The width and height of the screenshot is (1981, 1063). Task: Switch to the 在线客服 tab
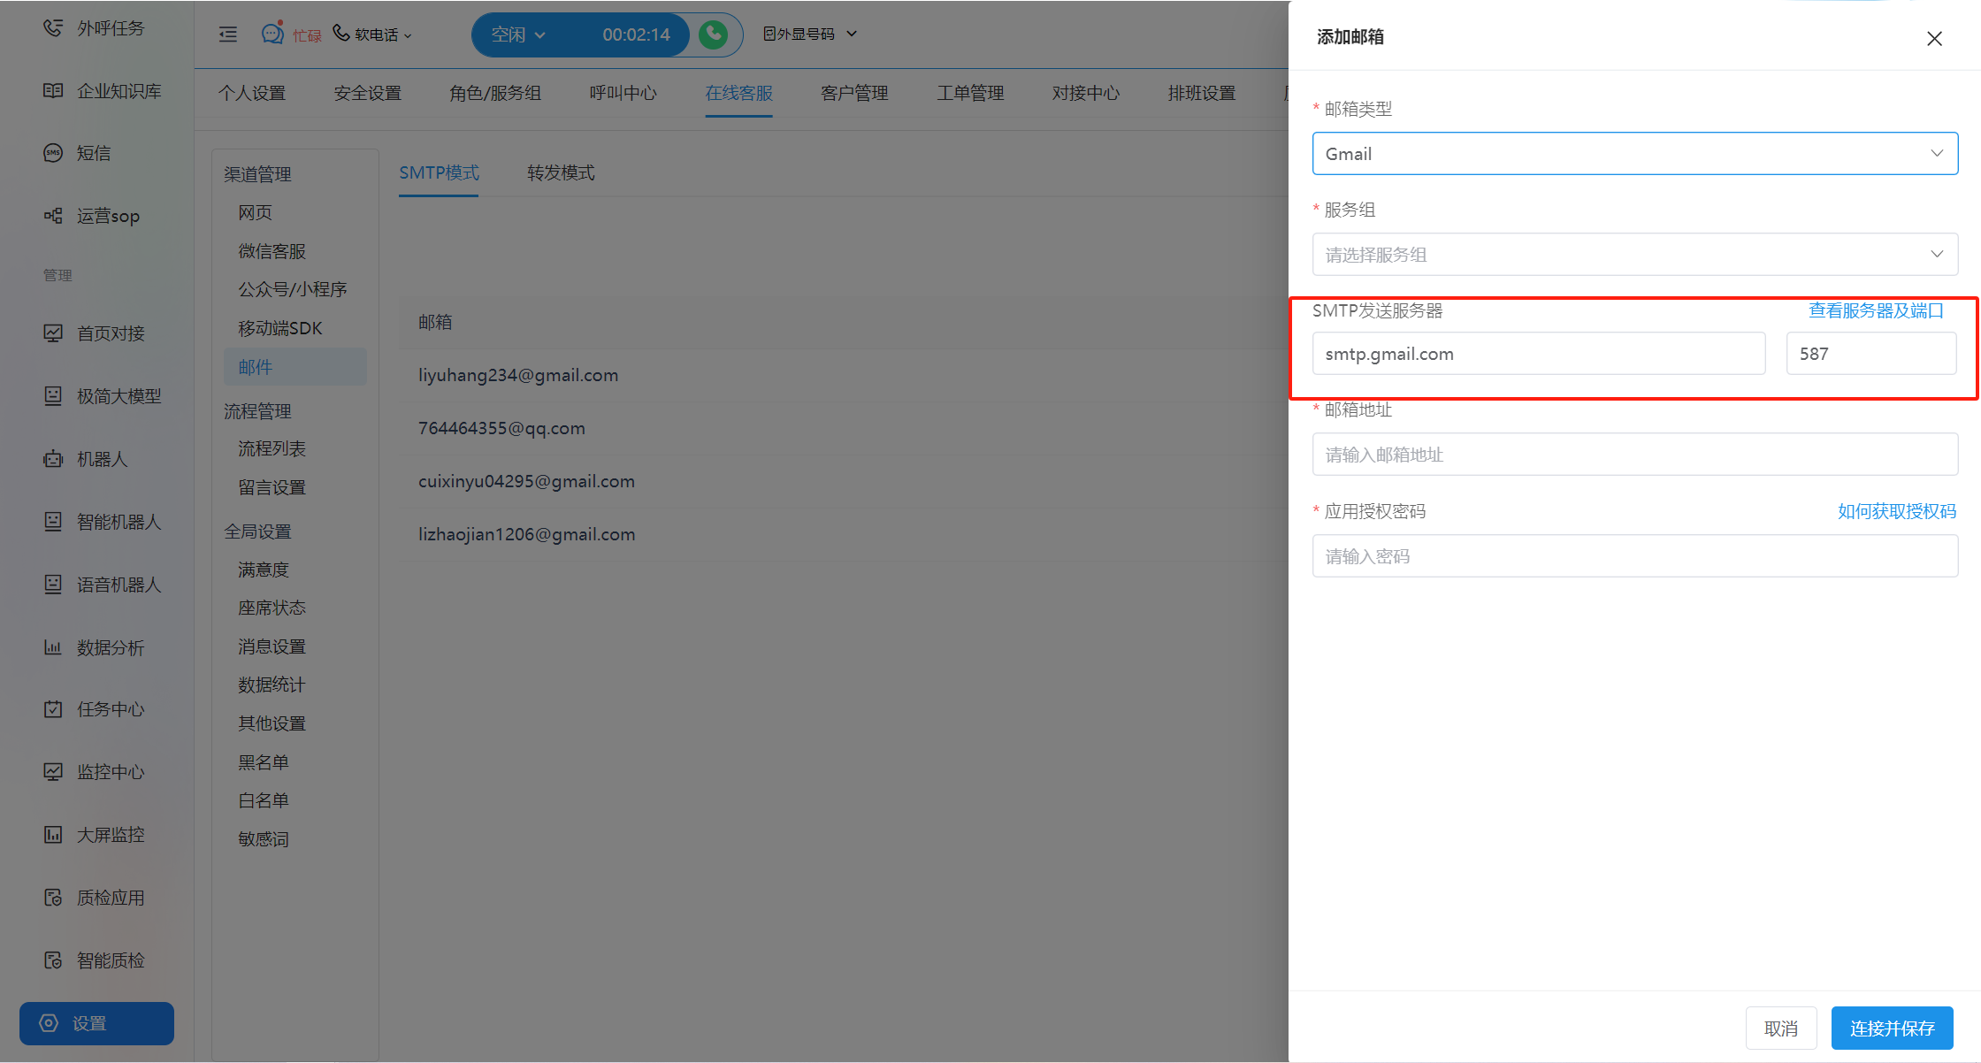(x=738, y=93)
